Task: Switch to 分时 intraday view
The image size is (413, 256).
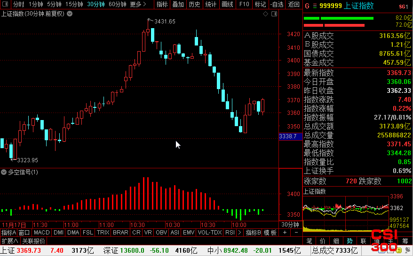Action: pos(18,5)
